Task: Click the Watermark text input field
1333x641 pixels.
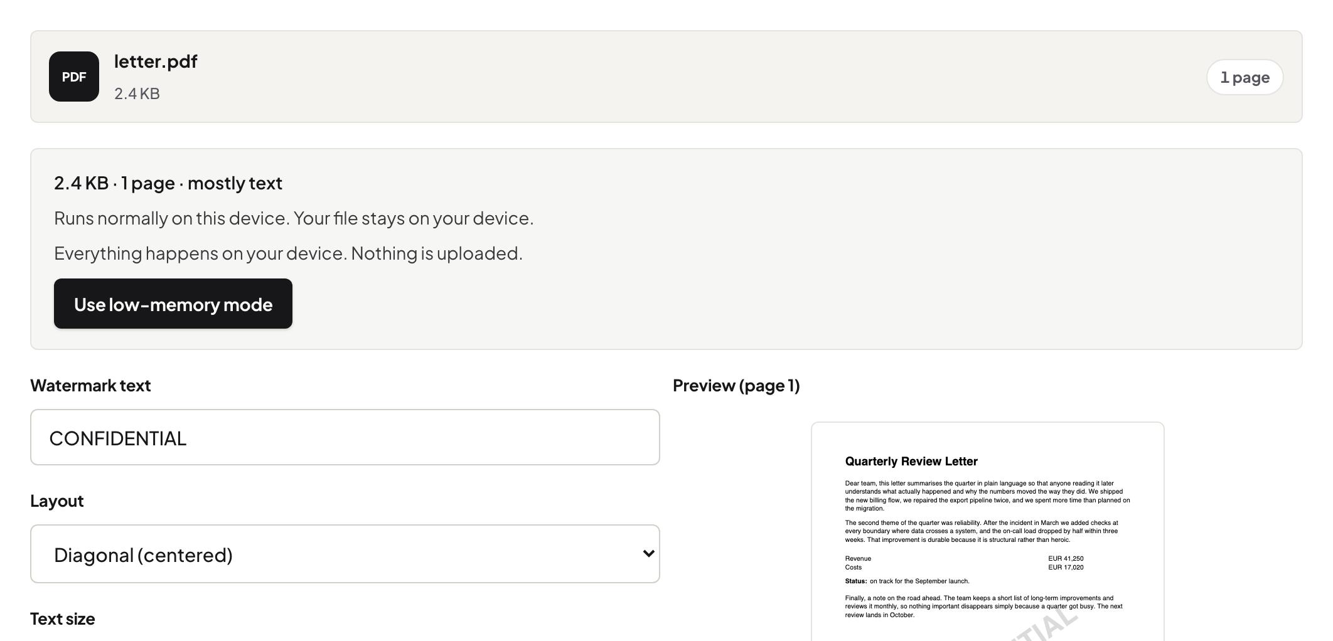Action: tap(345, 437)
